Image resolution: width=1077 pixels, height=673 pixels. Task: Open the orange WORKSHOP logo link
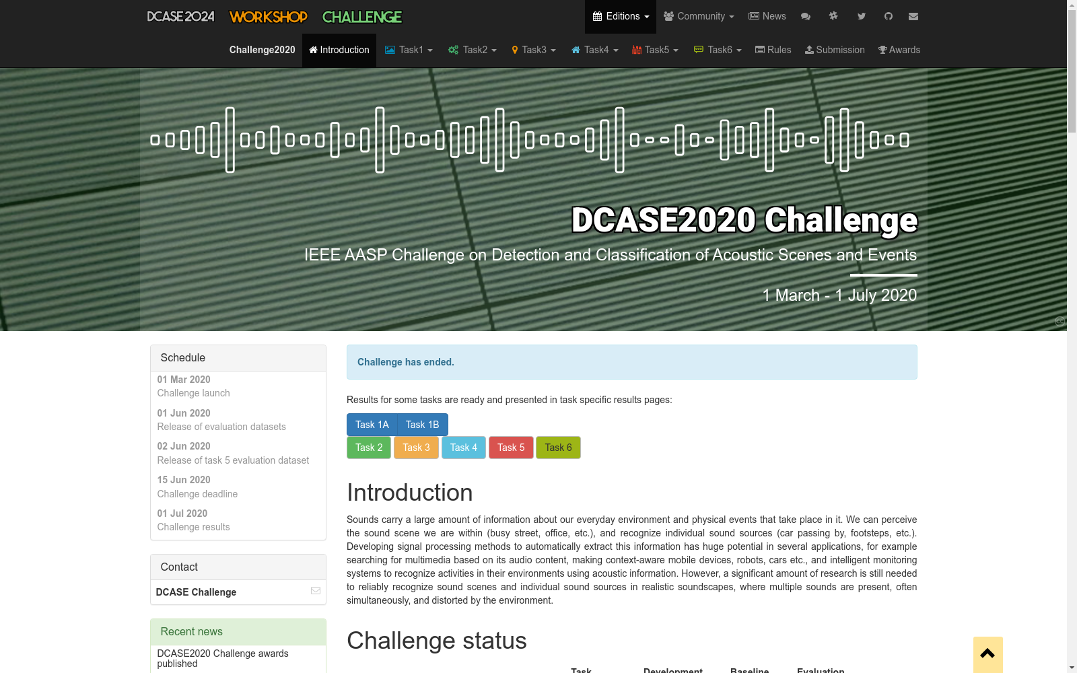(268, 17)
